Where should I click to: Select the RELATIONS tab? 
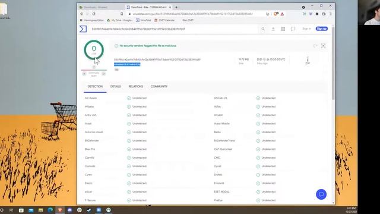[136, 86]
